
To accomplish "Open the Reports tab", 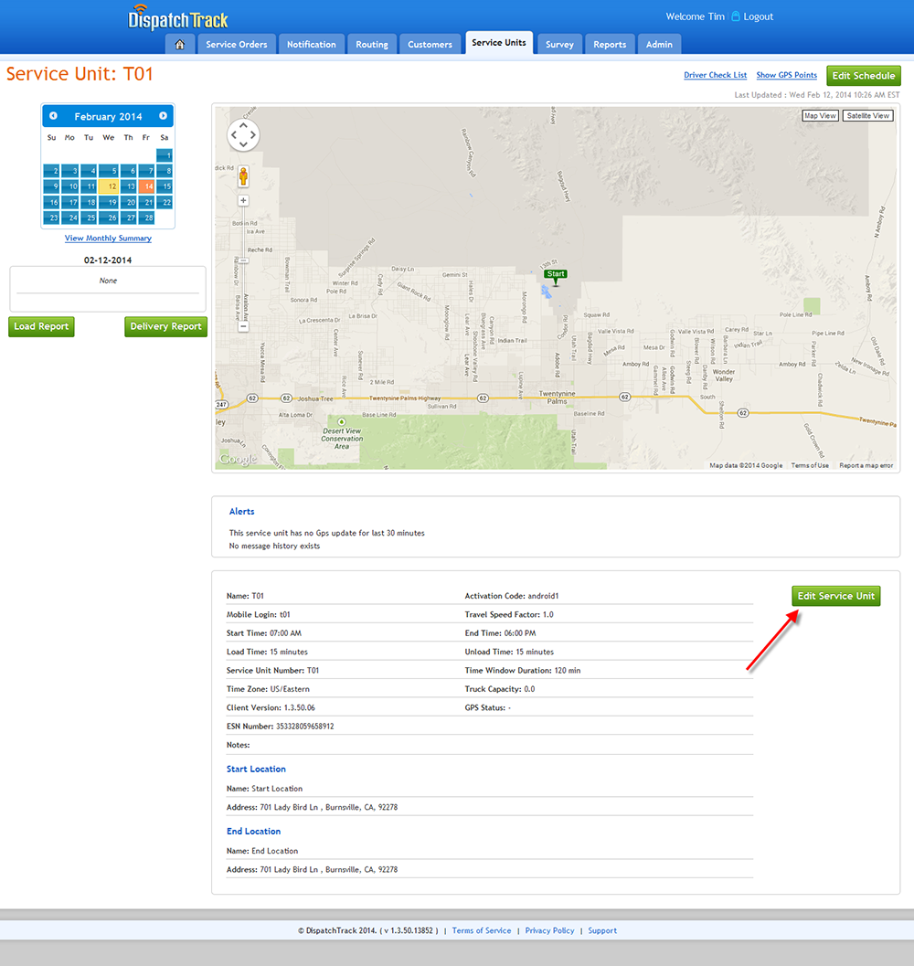I will 610,44.
